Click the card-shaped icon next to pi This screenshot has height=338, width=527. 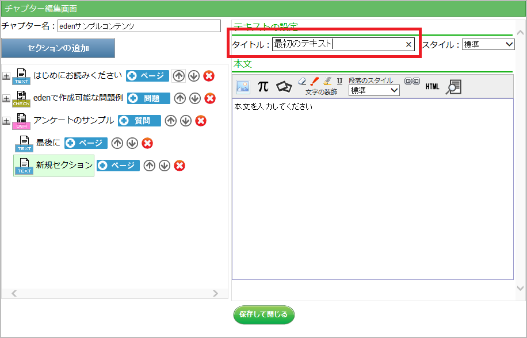coord(284,87)
